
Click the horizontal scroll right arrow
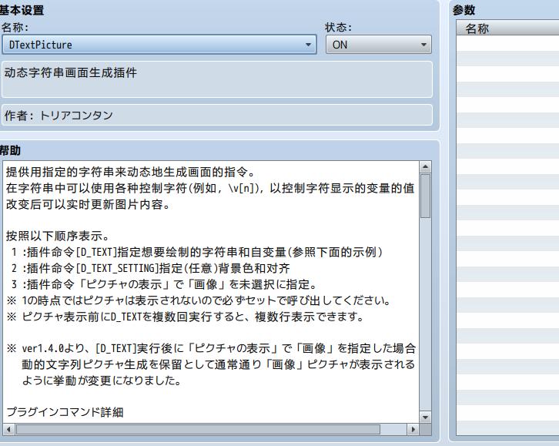click(x=413, y=429)
